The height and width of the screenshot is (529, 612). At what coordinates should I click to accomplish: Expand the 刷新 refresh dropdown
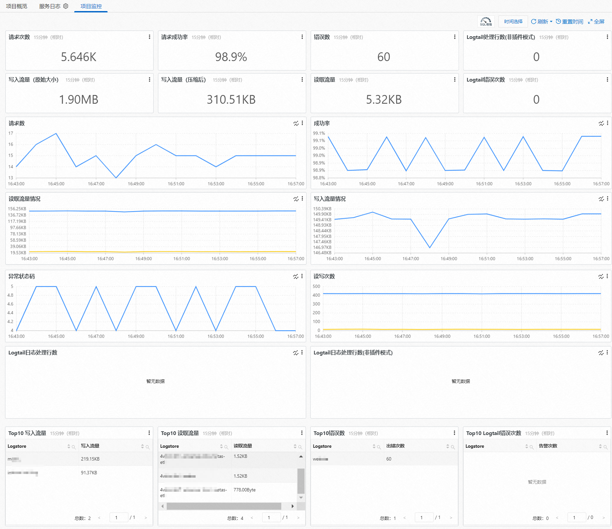click(542, 21)
